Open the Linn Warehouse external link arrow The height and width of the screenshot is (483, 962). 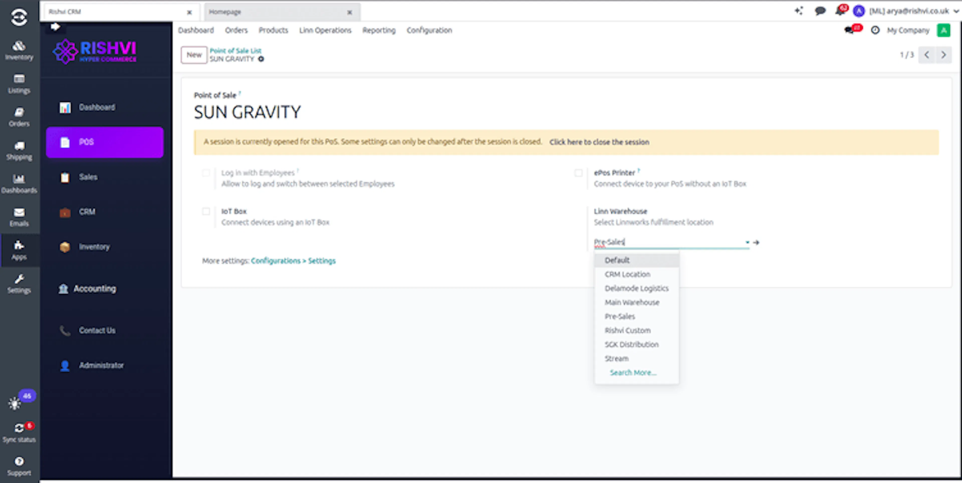tap(756, 243)
